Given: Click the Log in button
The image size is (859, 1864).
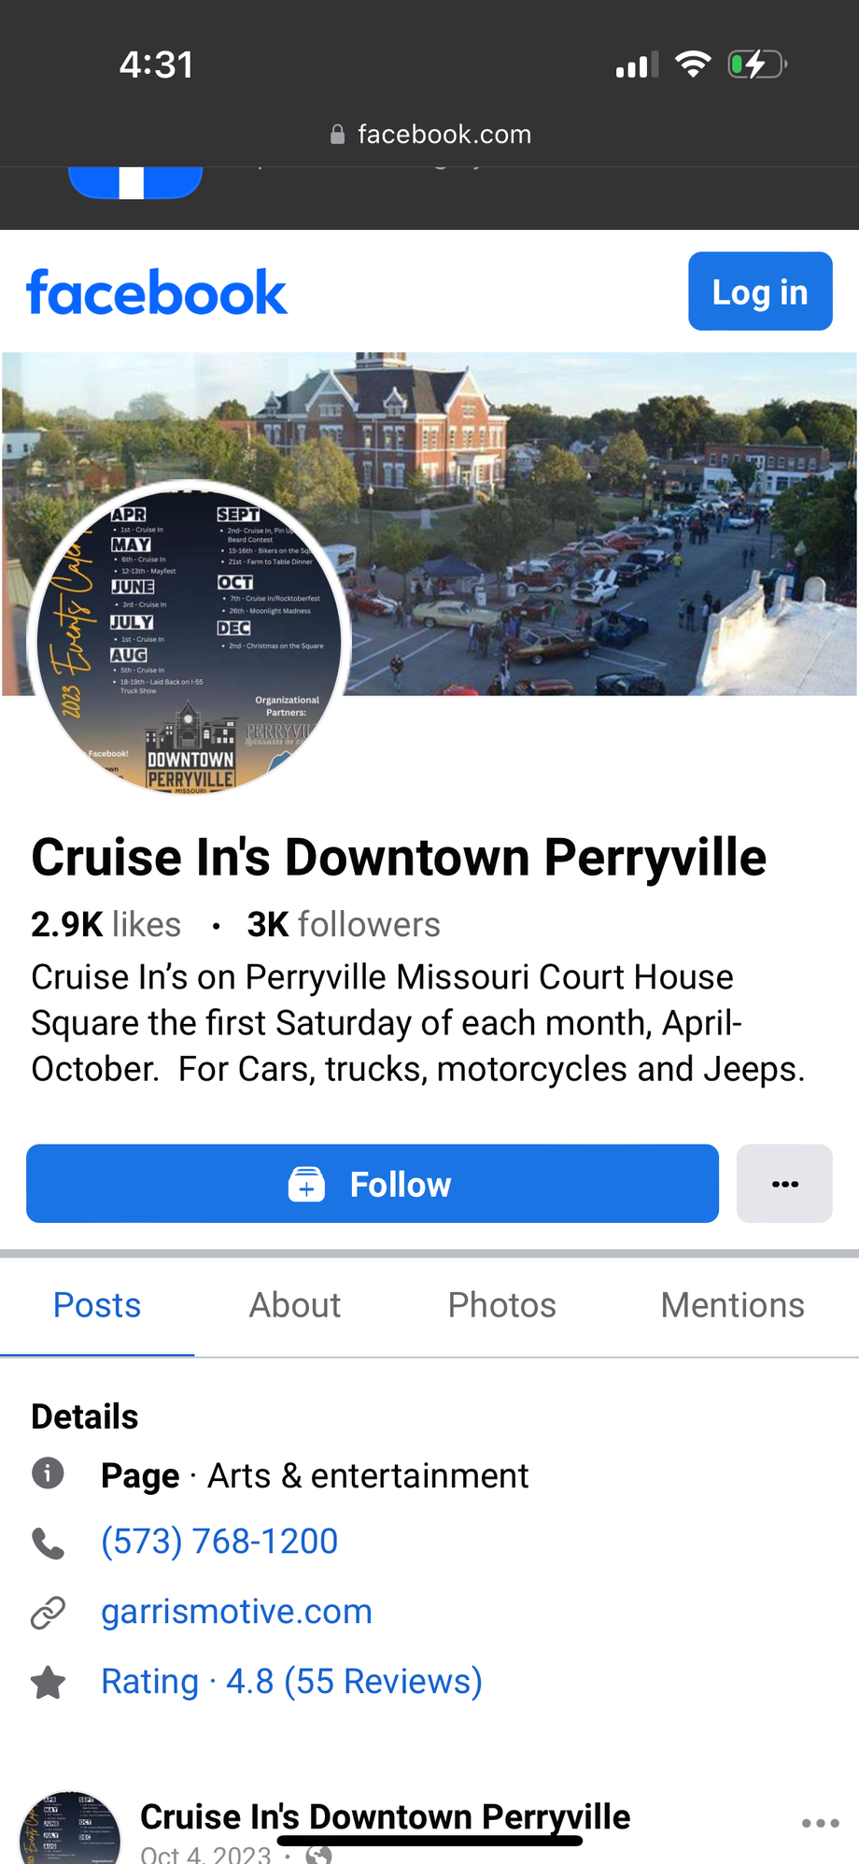Looking at the screenshot, I should click(759, 292).
